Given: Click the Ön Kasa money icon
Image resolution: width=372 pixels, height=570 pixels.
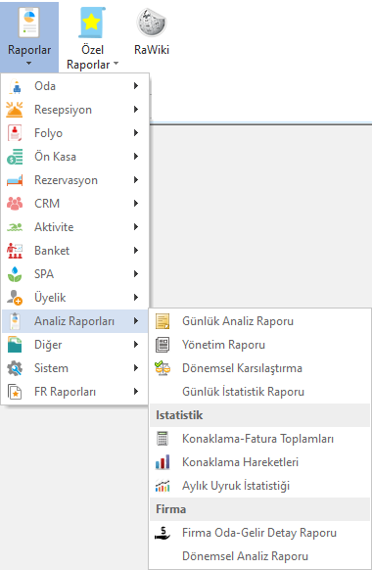Looking at the screenshot, I should 15,157.
